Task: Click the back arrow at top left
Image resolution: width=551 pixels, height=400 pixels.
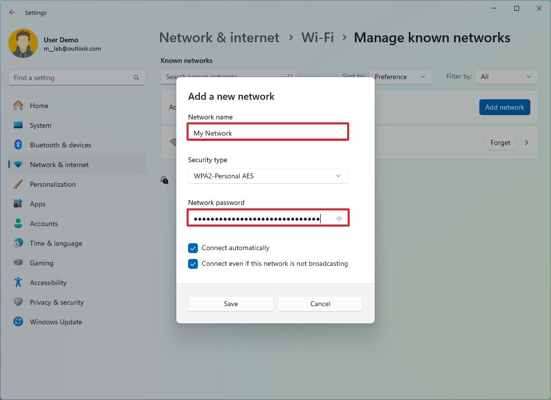Action: [12, 12]
